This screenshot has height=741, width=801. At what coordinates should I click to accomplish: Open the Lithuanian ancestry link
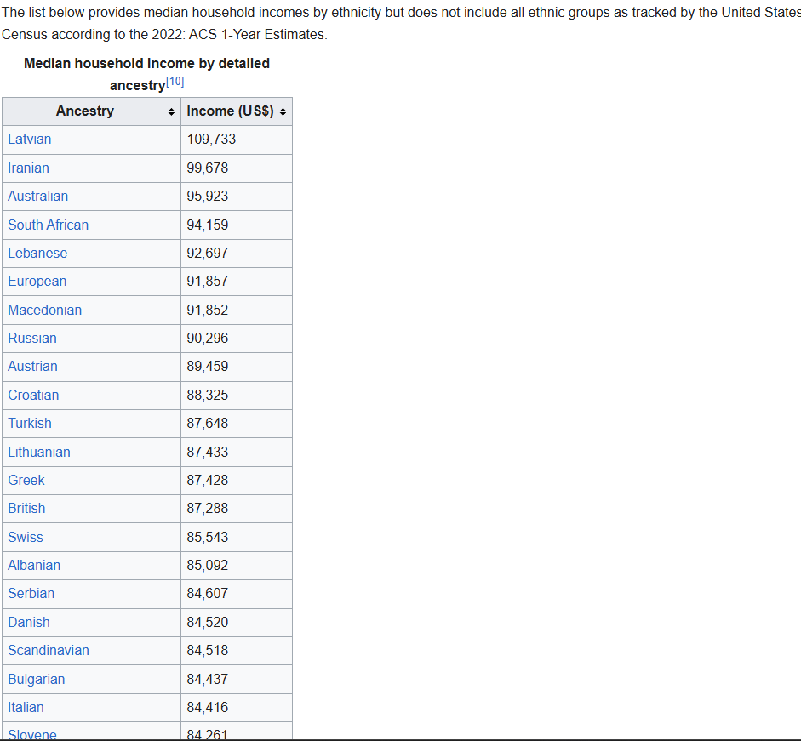click(39, 452)
